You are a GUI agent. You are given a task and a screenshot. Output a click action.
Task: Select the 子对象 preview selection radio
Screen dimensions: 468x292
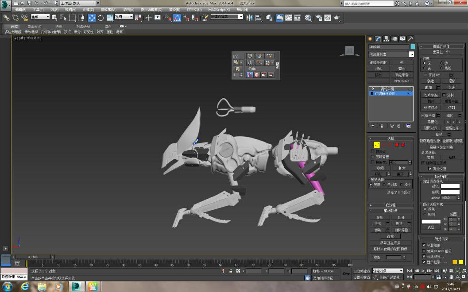[x=384, y=185]
